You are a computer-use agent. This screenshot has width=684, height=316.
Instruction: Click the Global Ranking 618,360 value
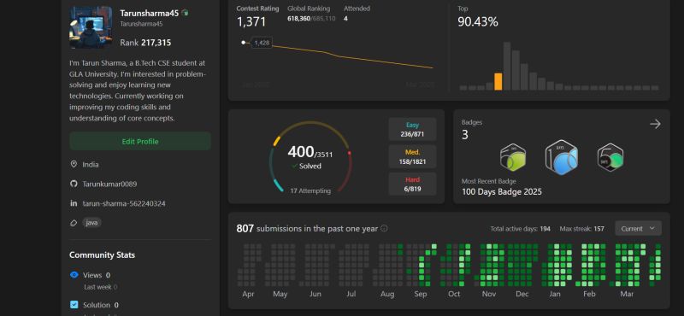pos(298,19)
